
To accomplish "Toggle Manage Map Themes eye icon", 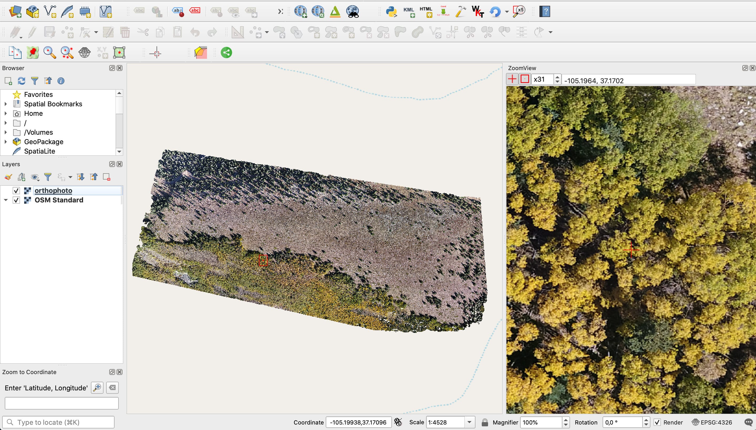I will pyautogui.click(x=35, y=177).
